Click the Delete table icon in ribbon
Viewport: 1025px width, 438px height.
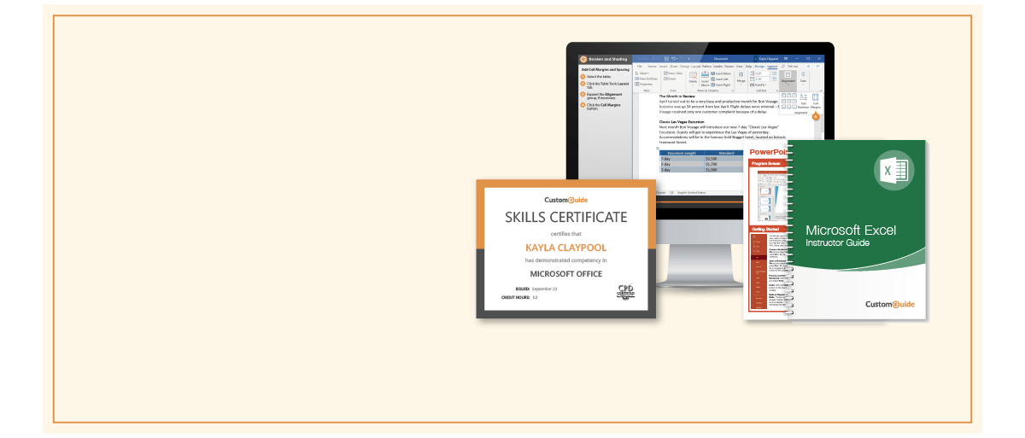pyautogui.click(x=693, y=79)
